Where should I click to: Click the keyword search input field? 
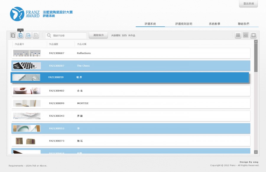(69, 36)
